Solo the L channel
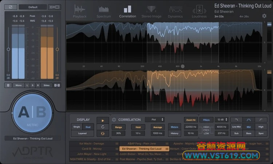This screenshot has width=273, height=164. click(27, 85)
